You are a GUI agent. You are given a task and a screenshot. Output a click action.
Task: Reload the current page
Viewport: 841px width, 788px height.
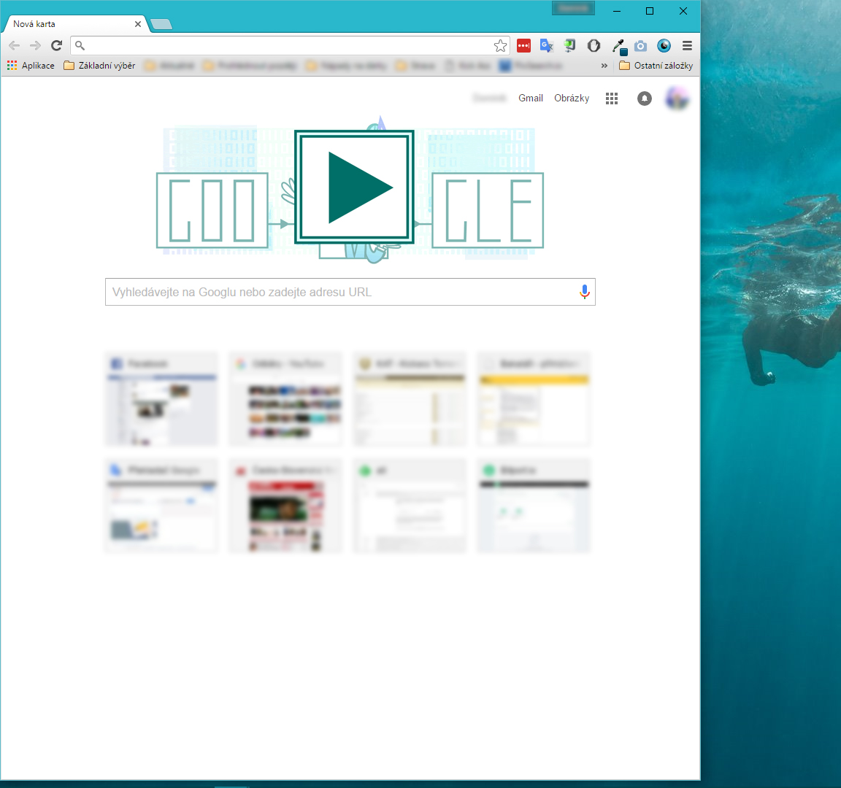(x=56, y=45)
